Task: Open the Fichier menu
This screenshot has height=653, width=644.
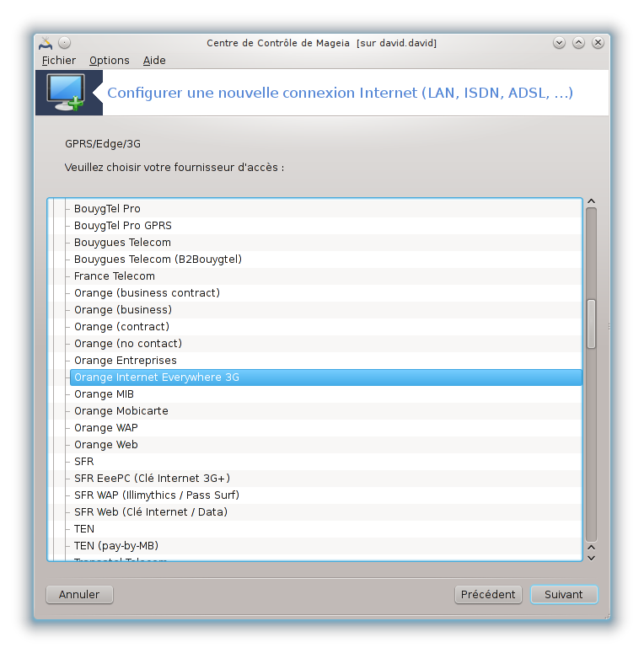Action: point(59,61)
